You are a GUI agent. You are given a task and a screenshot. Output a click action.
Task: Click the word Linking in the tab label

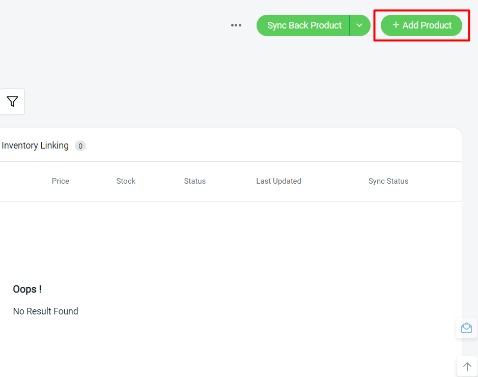[x=54, y=146]
